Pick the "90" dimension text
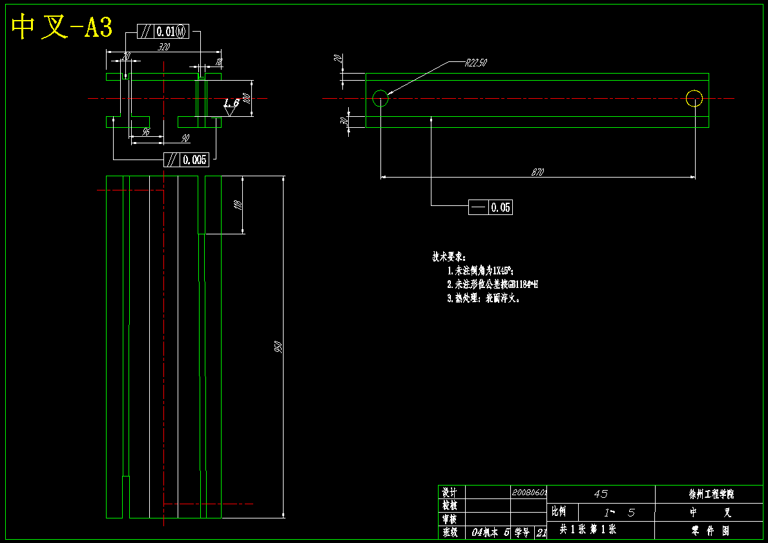The image size is (768, 543). click(185, 139)
